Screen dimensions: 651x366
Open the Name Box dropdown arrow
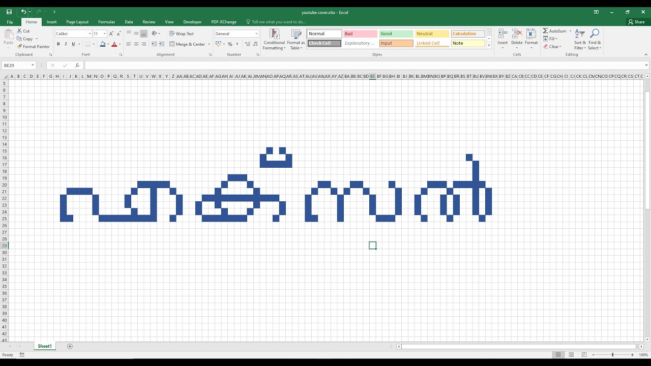click(33, 65)
